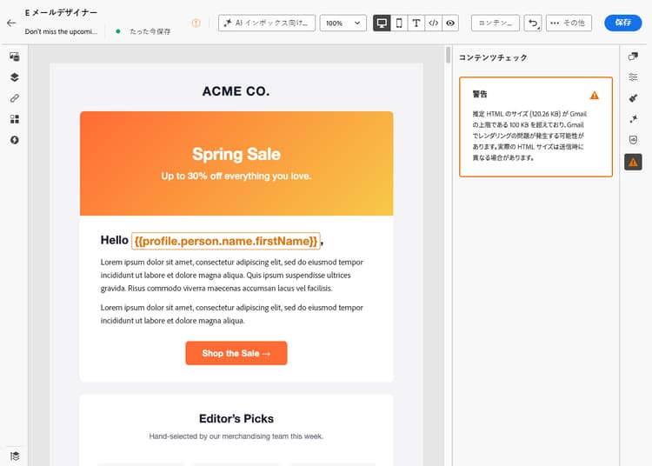Click the second Lorem ipsum paragraph ending 'dolore magna aliqua.'

pyautogui.click(x=231, y=314)
